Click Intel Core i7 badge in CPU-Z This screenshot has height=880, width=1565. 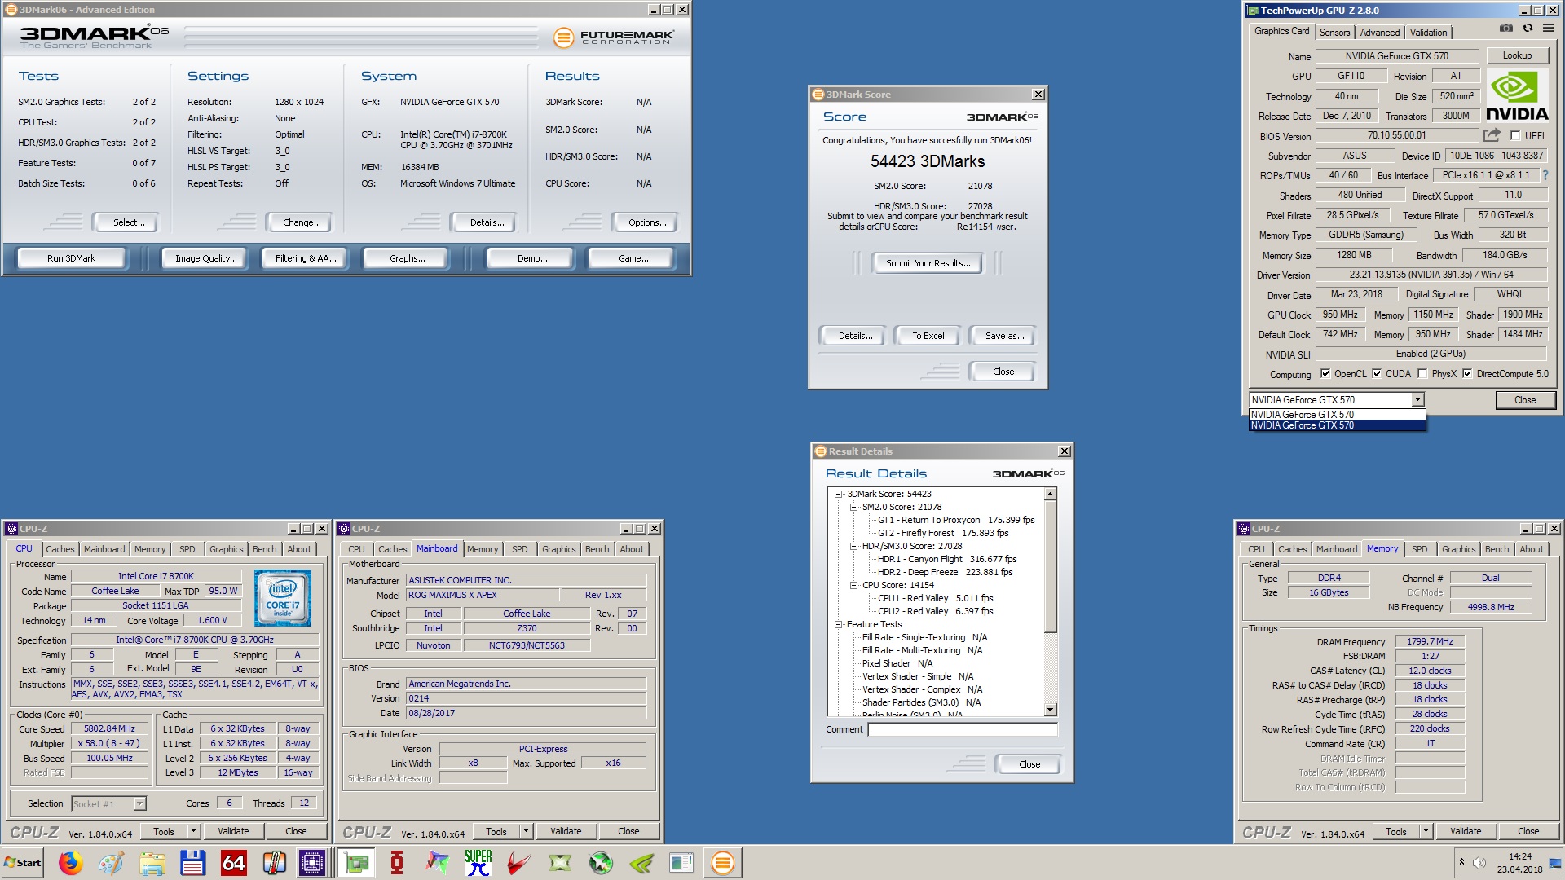tap(283, 597)
